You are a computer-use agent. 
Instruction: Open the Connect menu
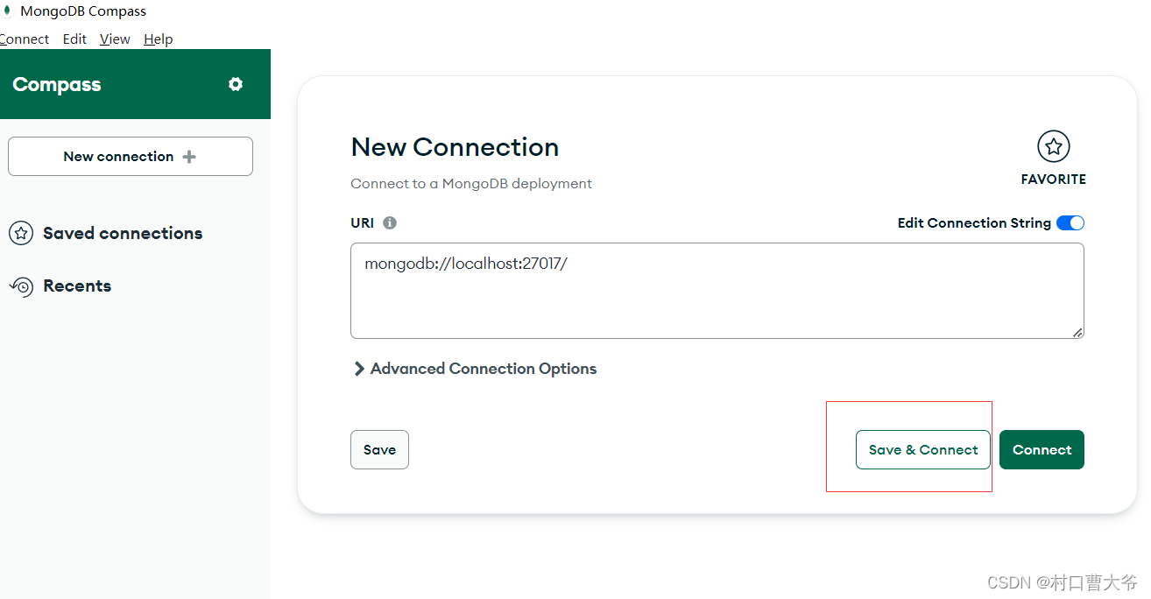pyautogui.click(x=25, y=39)
